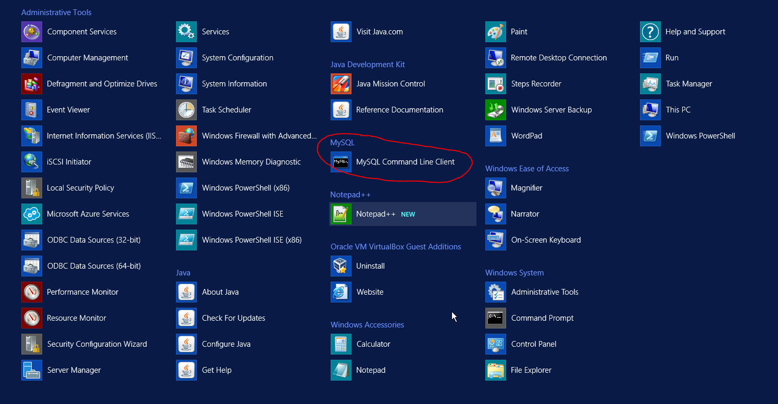Open Windows Server Backup icon
This screenshot has width=778, height=404.
point(496,110)
